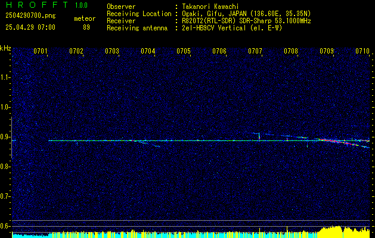Click the tall yellow power hump under 0709
The height and width of the screenshot is (238, 375).
coord(331,231)
